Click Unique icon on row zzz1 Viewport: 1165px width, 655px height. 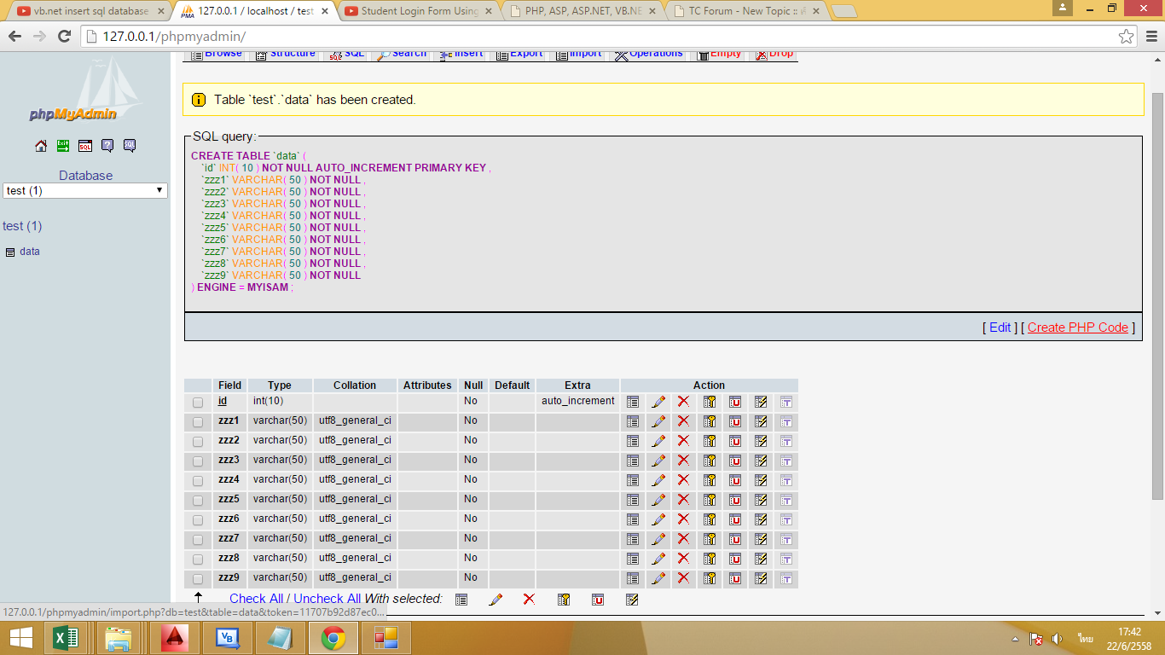click(x=734, y=421)
